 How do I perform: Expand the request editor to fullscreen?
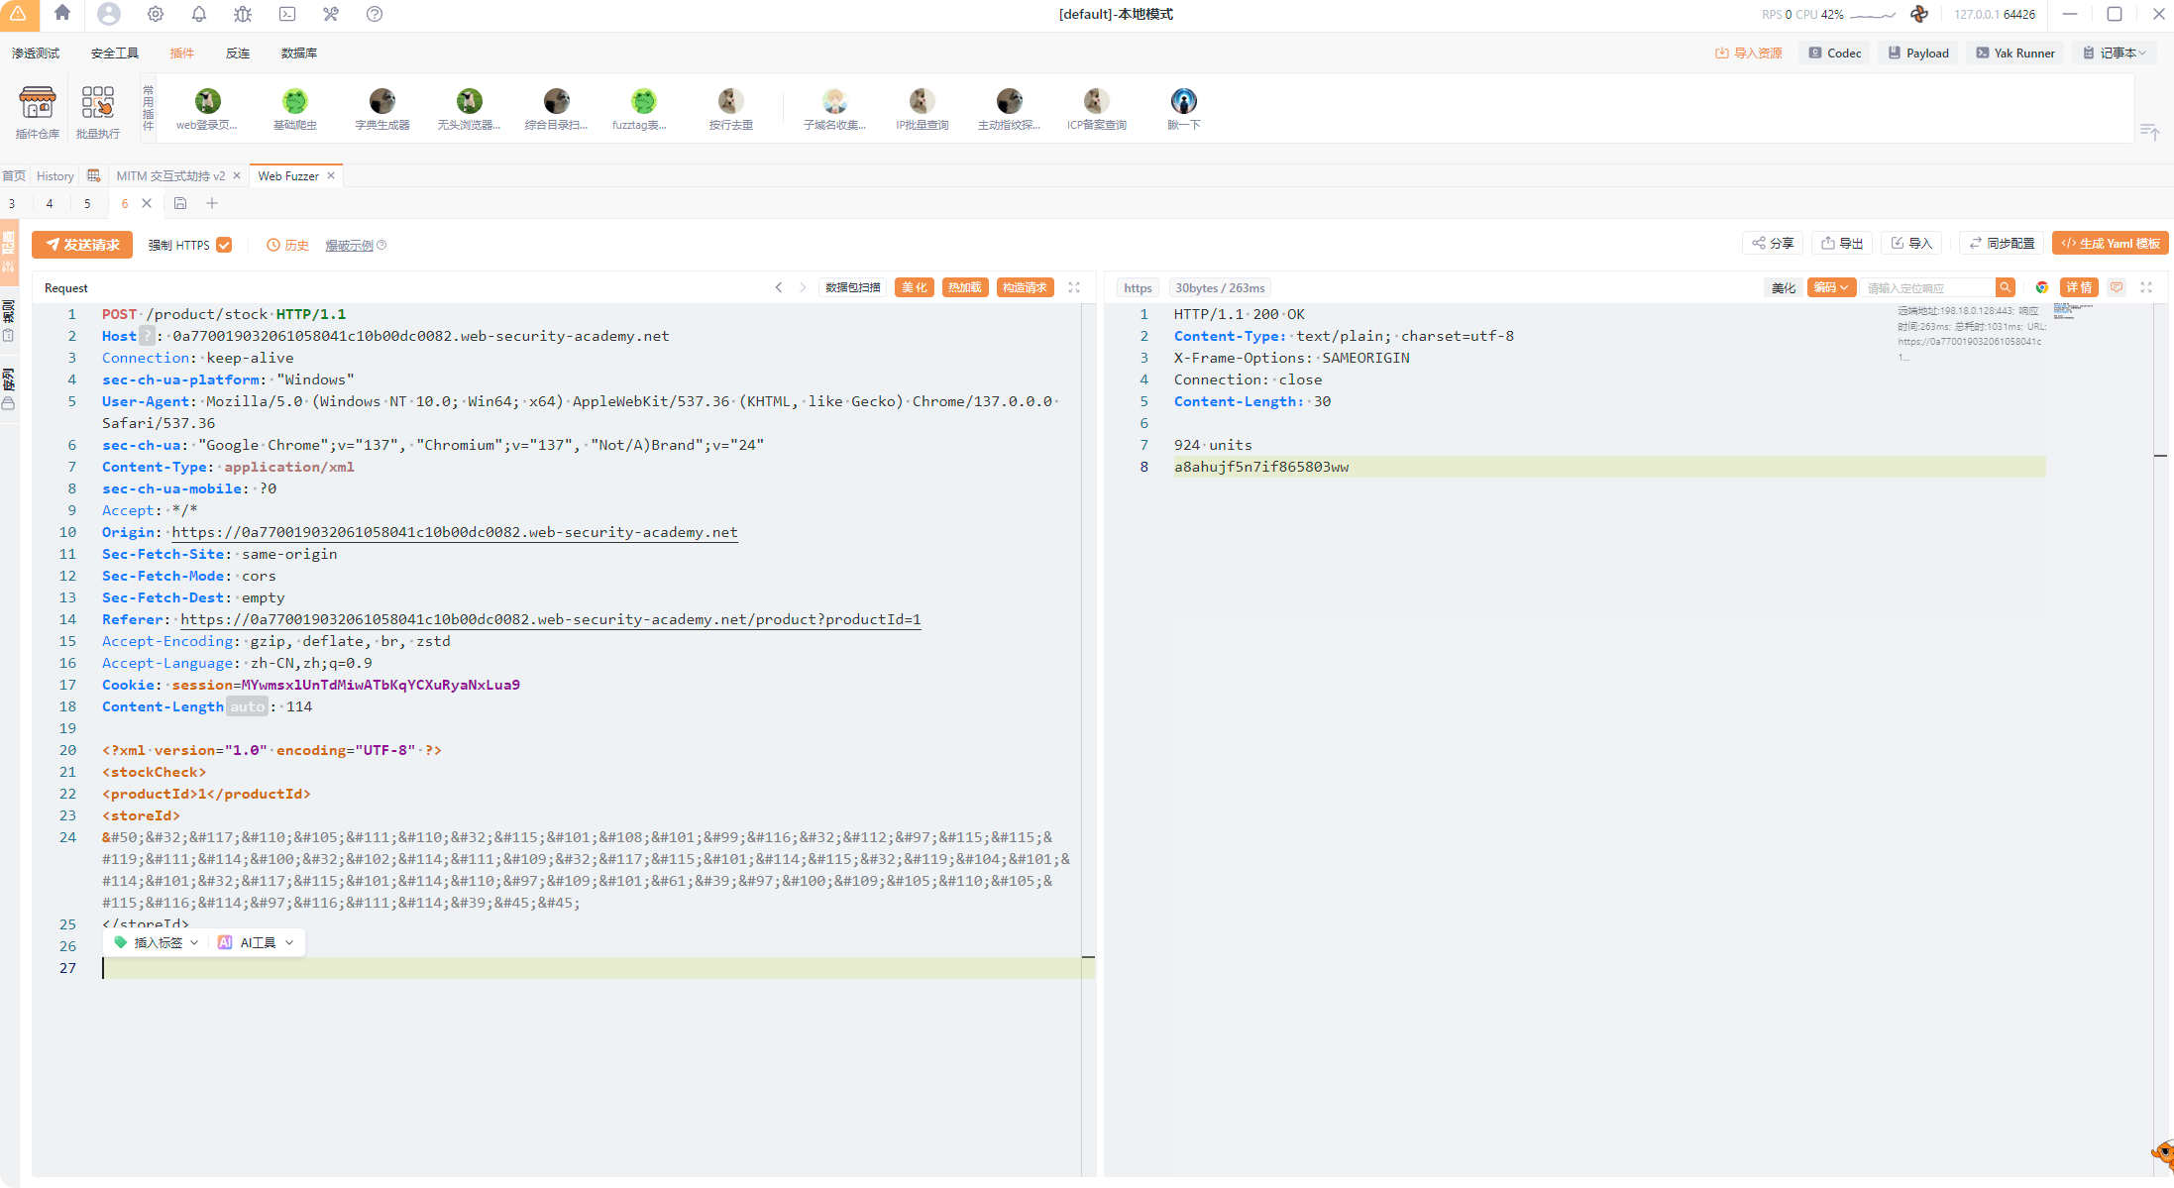(x=1074, y=287)
